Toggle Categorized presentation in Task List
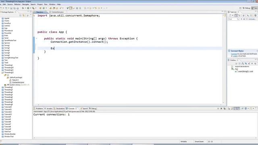The image size is (258, 145). (x=236, y=15)
